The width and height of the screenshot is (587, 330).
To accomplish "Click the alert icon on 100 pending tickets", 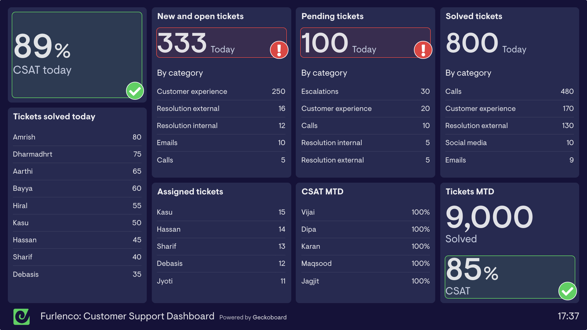I will (x=424, y=49).
